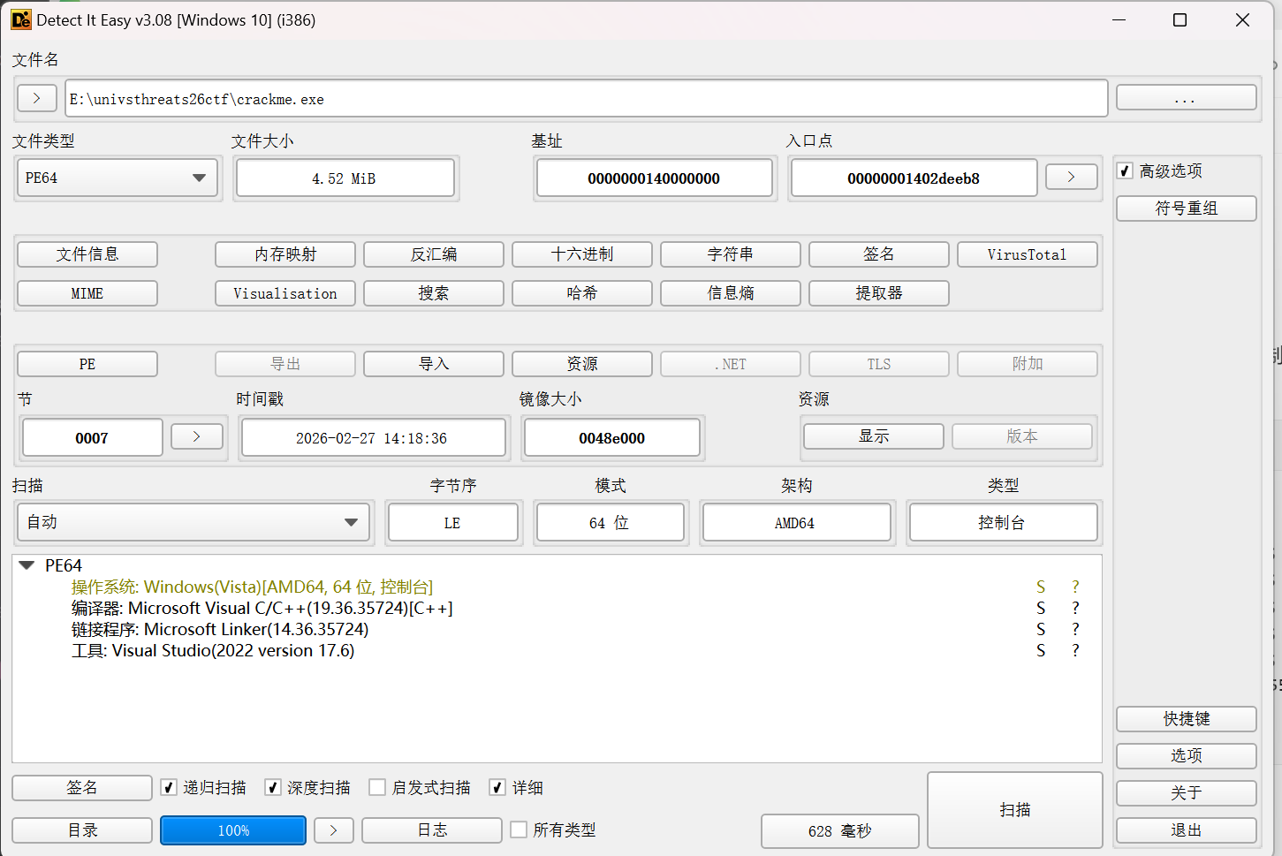Open the 字符串 strings view
Viewport: 1282px width, 856px height.
click(731, 254)
